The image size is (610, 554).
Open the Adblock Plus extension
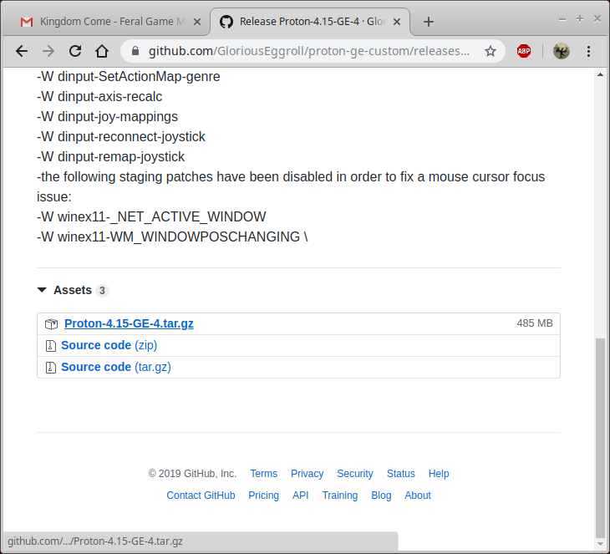524,51
